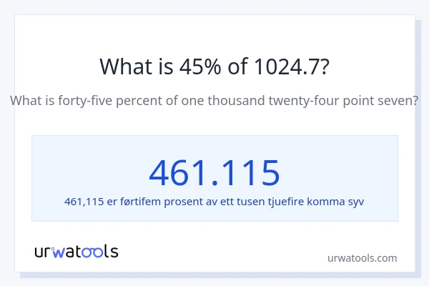Click the large 461.115 result

click(214, 172)
